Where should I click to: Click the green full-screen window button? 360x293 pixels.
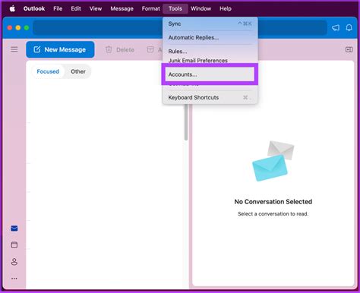pos(27,28)
